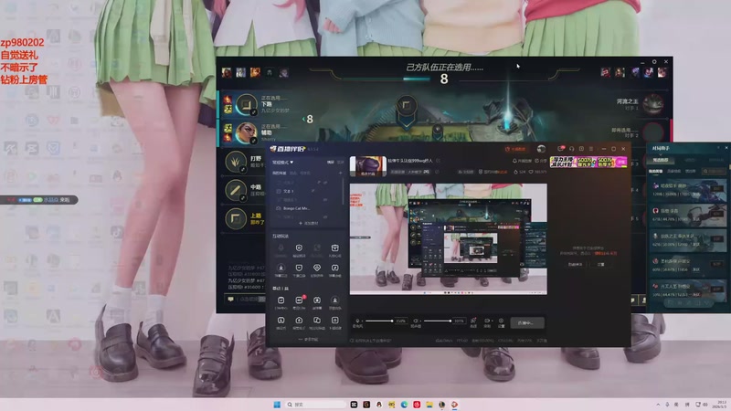Expand the record options dropdown arrow
731x411 pixels.
point(493,321)
